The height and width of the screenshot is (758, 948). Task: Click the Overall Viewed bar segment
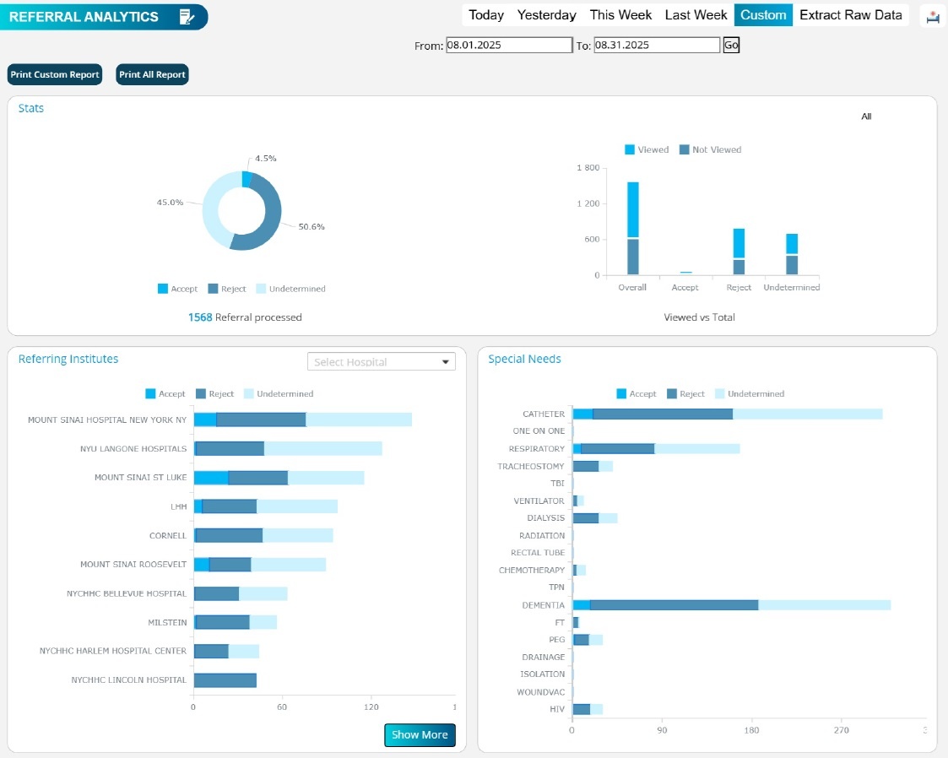[x=633, y=209]
